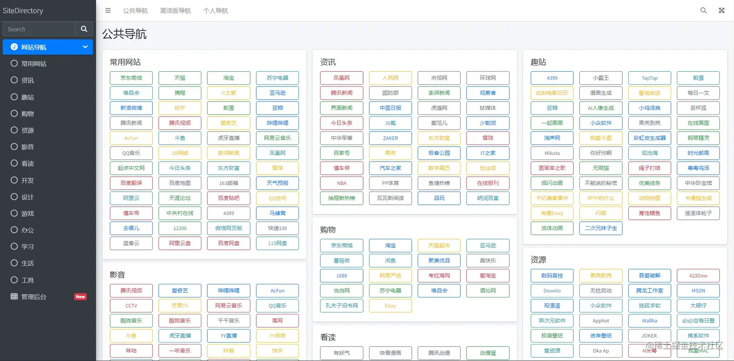734x361 pixels.
Task: Open the Wallha resource button
Action: [650, 321]
